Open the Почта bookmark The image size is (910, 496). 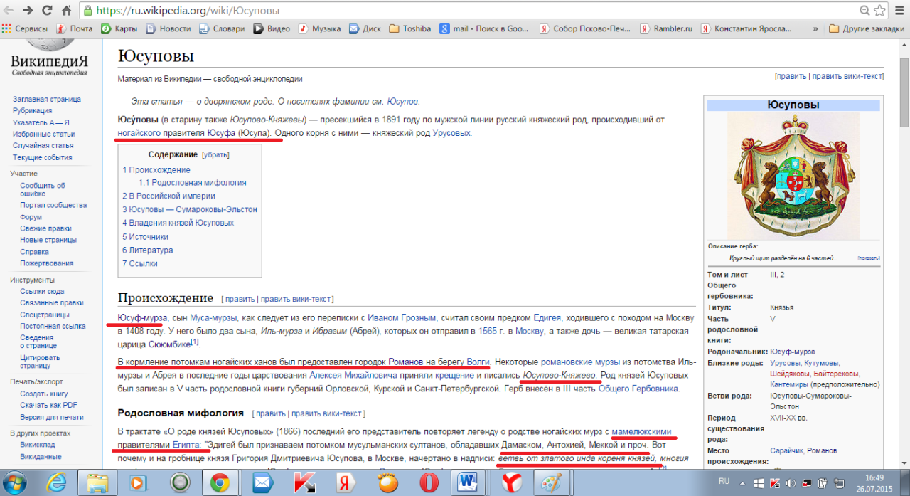tap(75, 28)
